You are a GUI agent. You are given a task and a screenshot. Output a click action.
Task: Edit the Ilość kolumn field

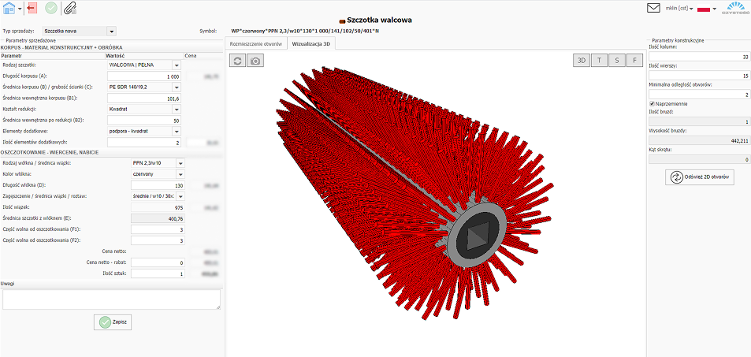tap(699, 57)
